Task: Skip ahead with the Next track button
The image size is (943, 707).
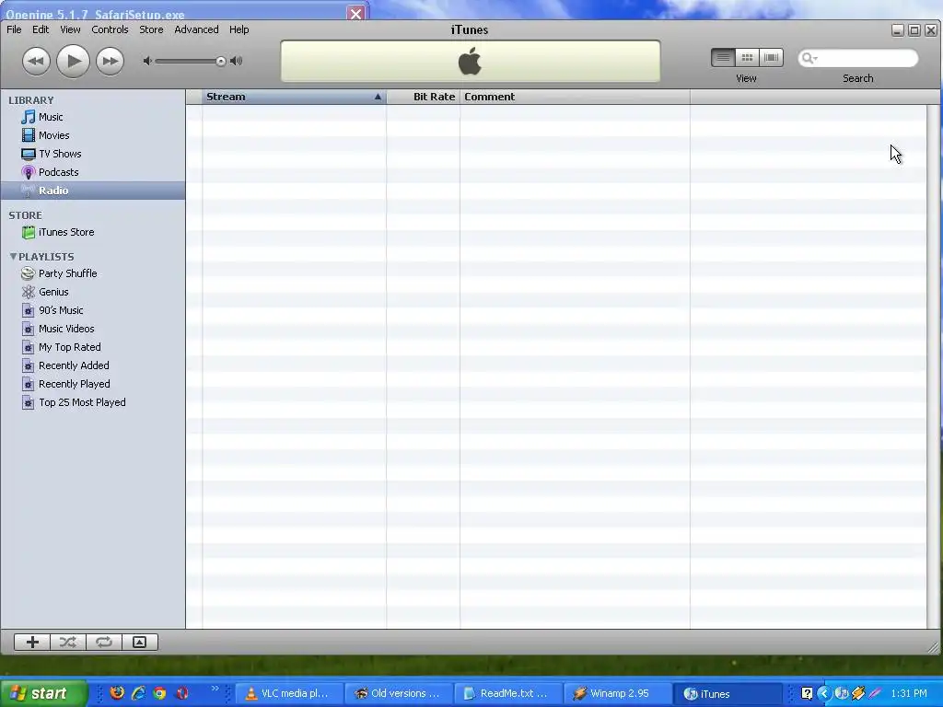Action: pyautogui.click(x=111, y=62)
